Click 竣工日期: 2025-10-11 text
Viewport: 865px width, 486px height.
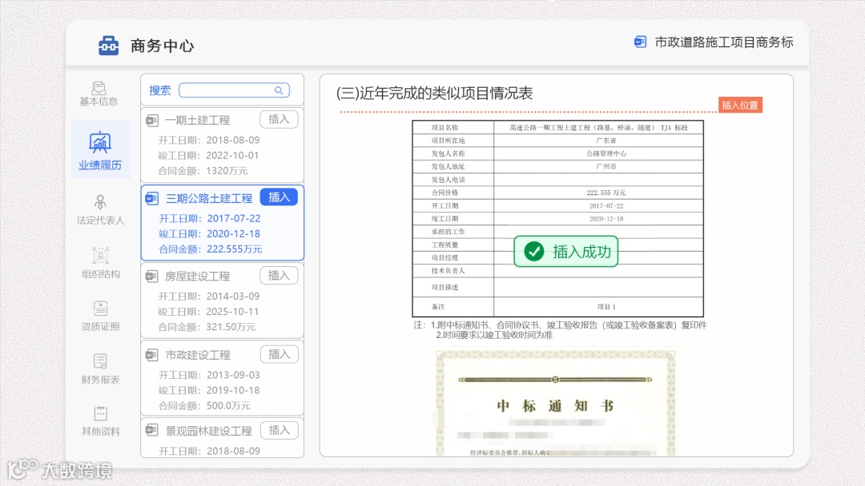(x=208, y=312)
